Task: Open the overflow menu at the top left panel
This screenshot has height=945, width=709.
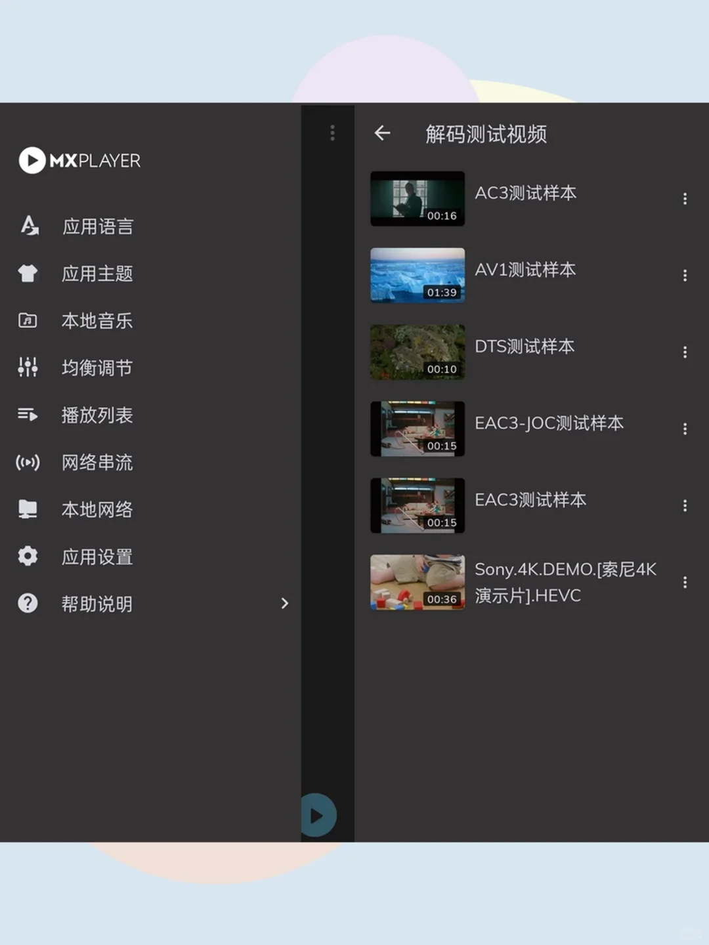Action: pos(332,133)
